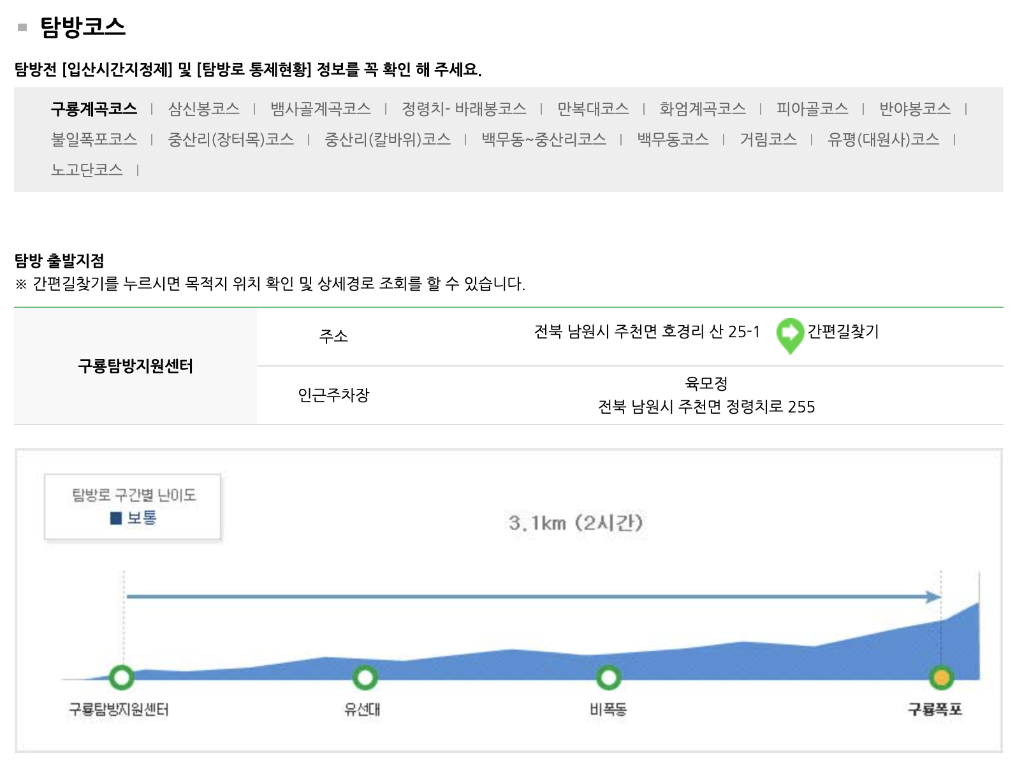The width and height of the screenshot is (1015, 779).
Task: Click the 간편길찾기 text link
Action: coord(843,331)
